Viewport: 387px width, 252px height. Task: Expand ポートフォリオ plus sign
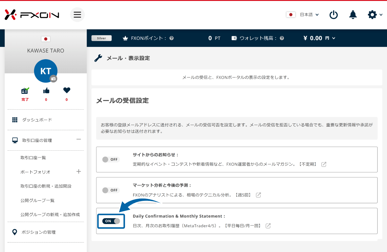click(x=79, y=171)
